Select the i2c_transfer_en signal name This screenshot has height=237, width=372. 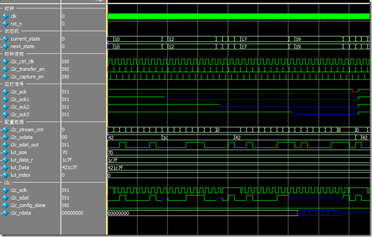click(x=27, y=69)
